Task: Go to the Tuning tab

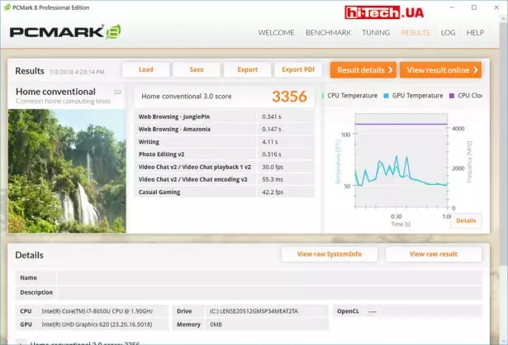Action: 376,33
